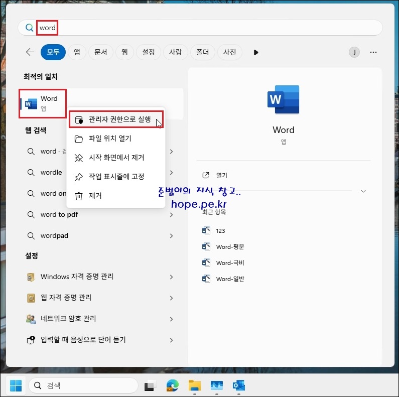This screenshot has height=397, width=399.
Task: Click the magnifier icon in the search box
Action: click(30, 28)
